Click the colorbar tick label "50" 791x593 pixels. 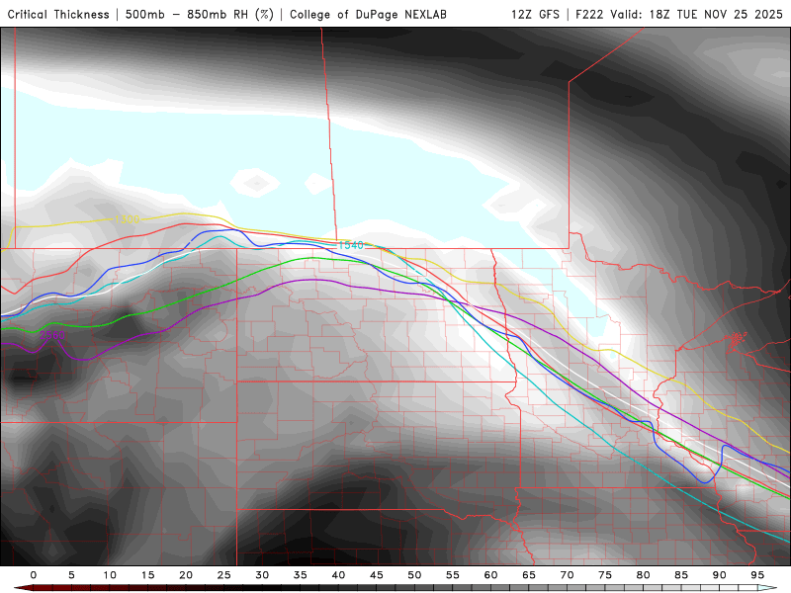pos(414,575)
